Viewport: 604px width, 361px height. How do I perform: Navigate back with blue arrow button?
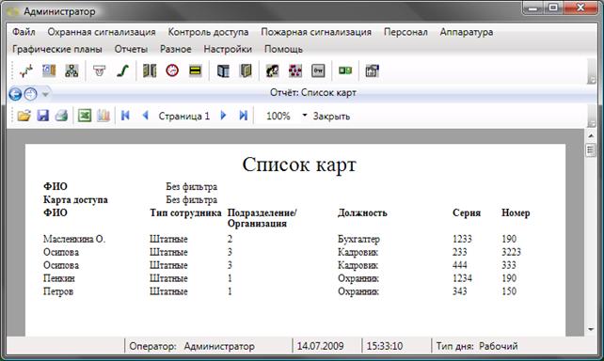(x=15, y=94)
